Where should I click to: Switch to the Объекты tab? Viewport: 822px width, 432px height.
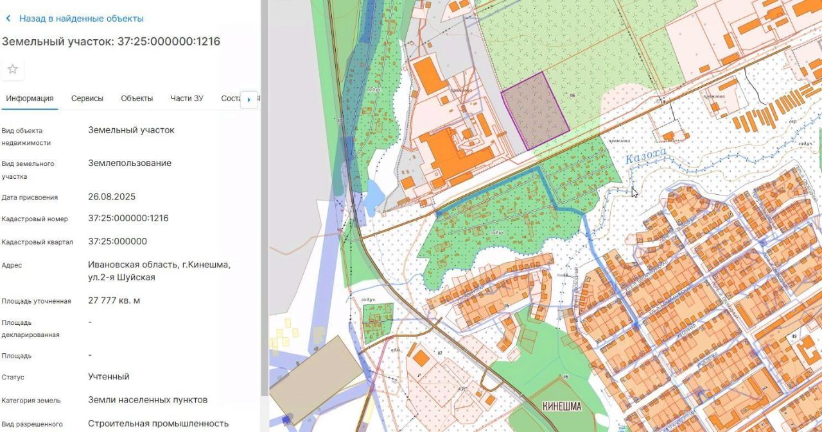tap(137, 98)
